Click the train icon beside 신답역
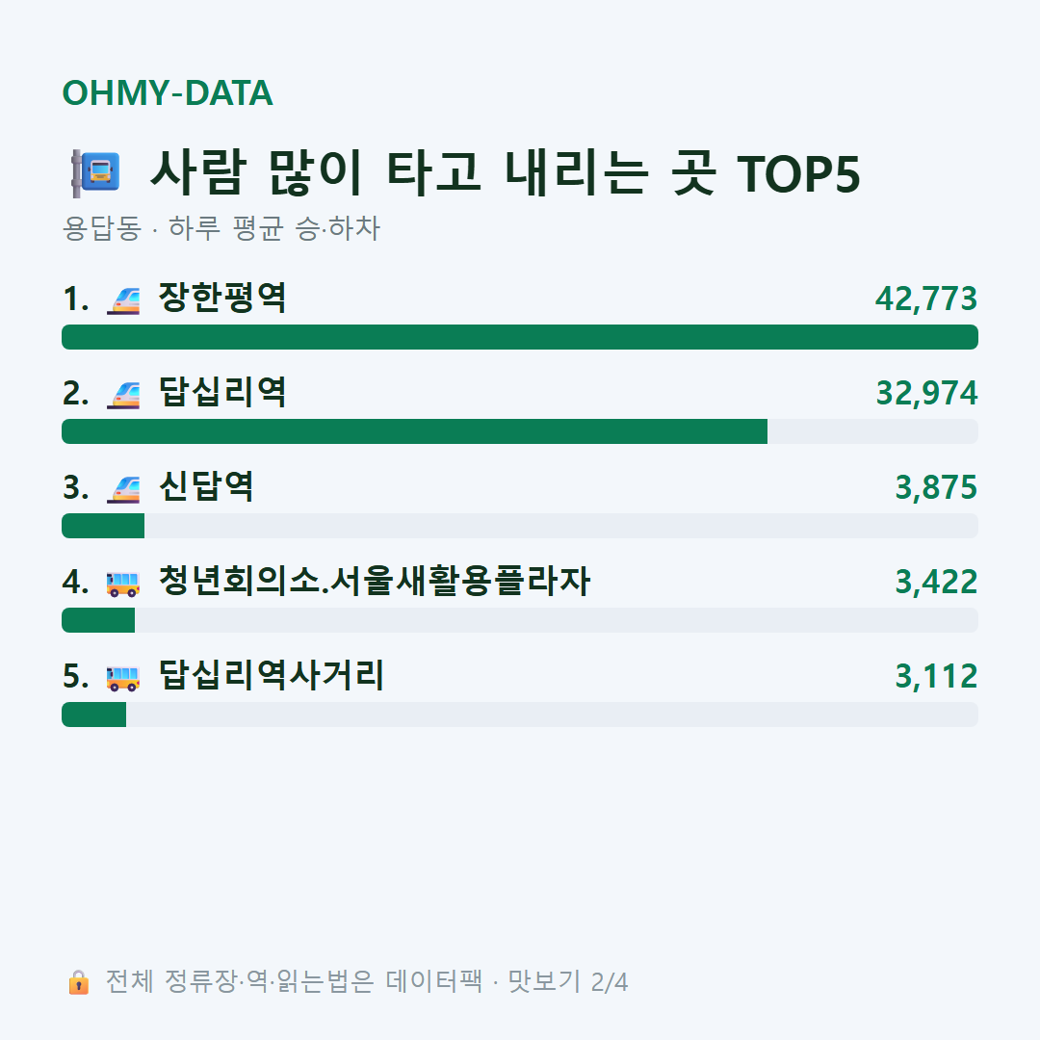This screenshot has width=1040, height=1040. pyautogui.click(x=123, y=489)
